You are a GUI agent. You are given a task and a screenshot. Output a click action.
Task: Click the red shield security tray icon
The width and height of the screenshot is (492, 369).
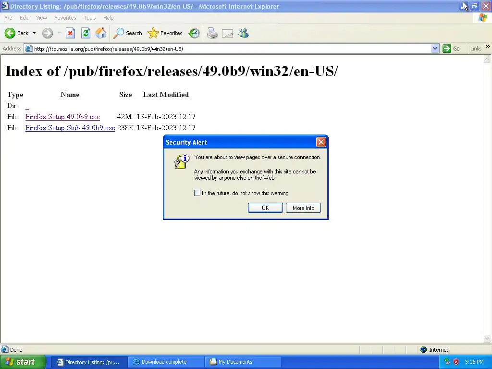pyautogui.click(x=456, y=362)
